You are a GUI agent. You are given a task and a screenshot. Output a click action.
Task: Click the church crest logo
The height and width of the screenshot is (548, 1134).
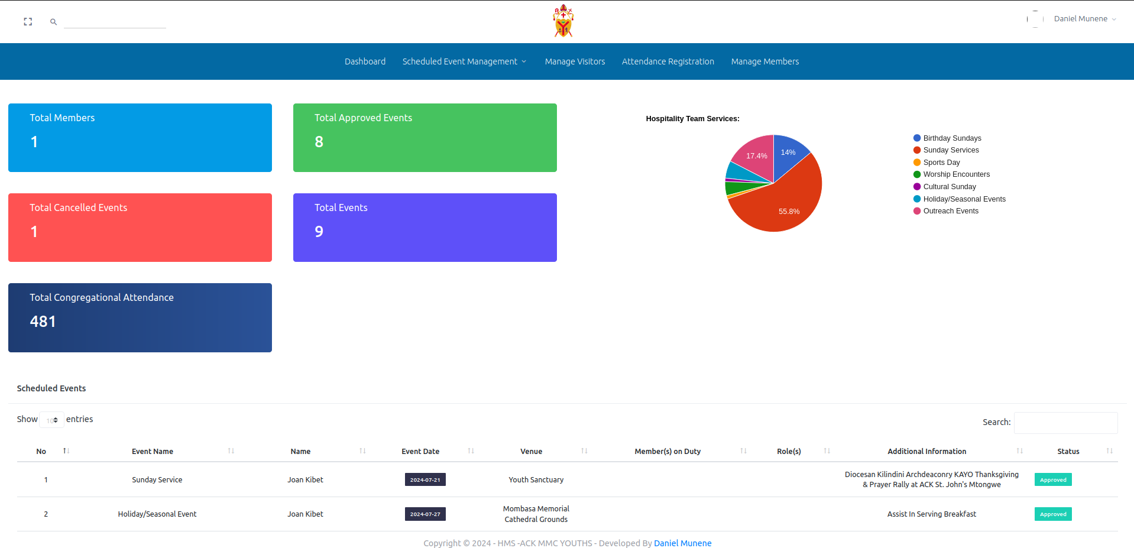563,21
